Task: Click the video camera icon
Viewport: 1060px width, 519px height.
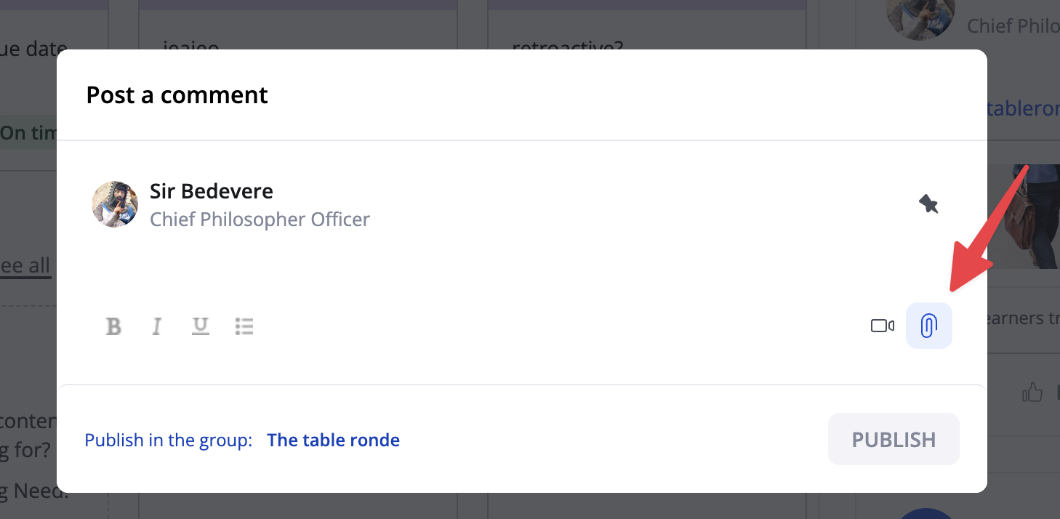Action: tap(882, 326)
